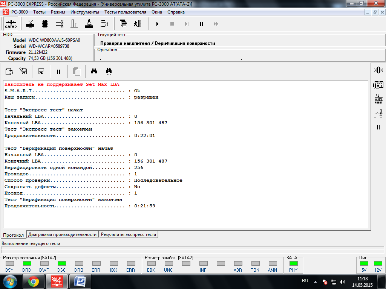
Task: Switch to Microsoft Word in taskbar
Action: tap(80, 281)
